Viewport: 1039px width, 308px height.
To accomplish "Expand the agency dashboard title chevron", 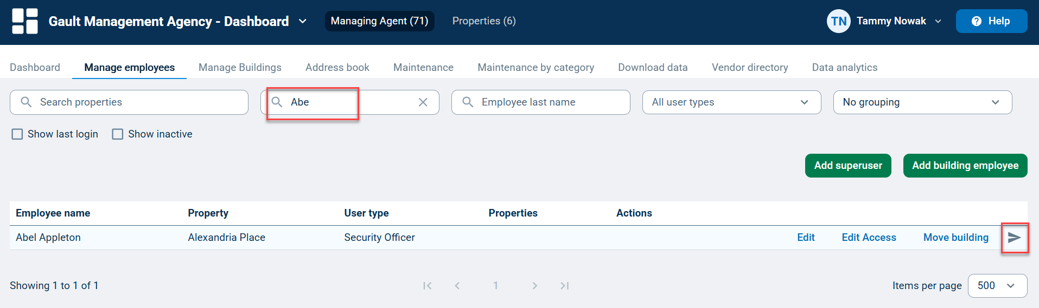I will point(303,21).
